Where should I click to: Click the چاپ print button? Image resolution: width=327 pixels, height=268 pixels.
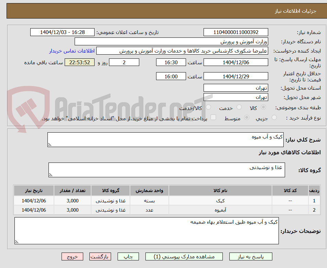pos(128,257)
